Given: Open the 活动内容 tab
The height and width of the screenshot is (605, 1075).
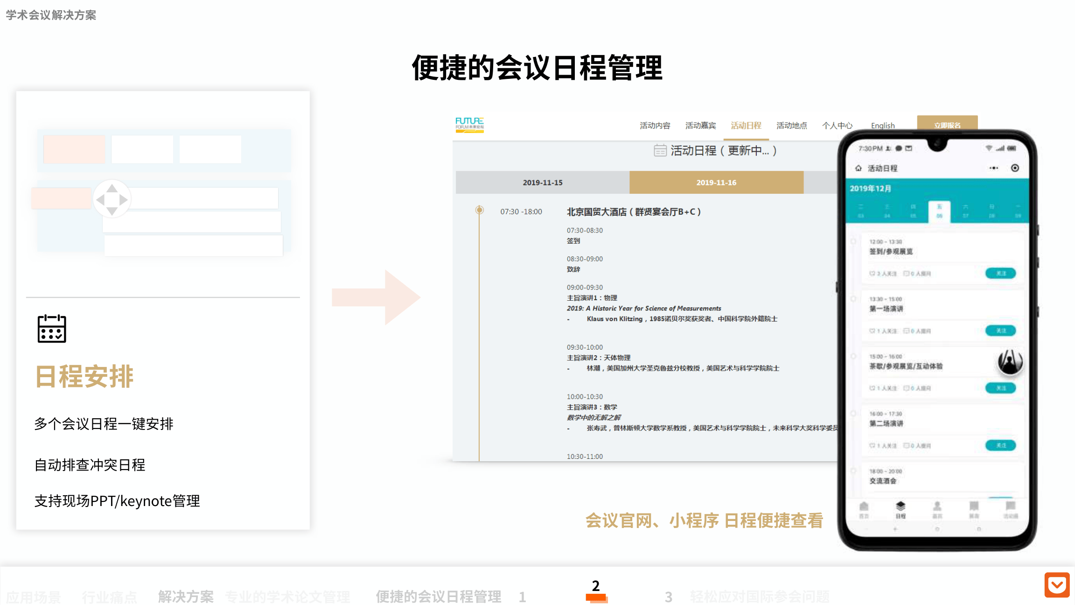Looking at the screenshot, I should (x=655, y=126).
